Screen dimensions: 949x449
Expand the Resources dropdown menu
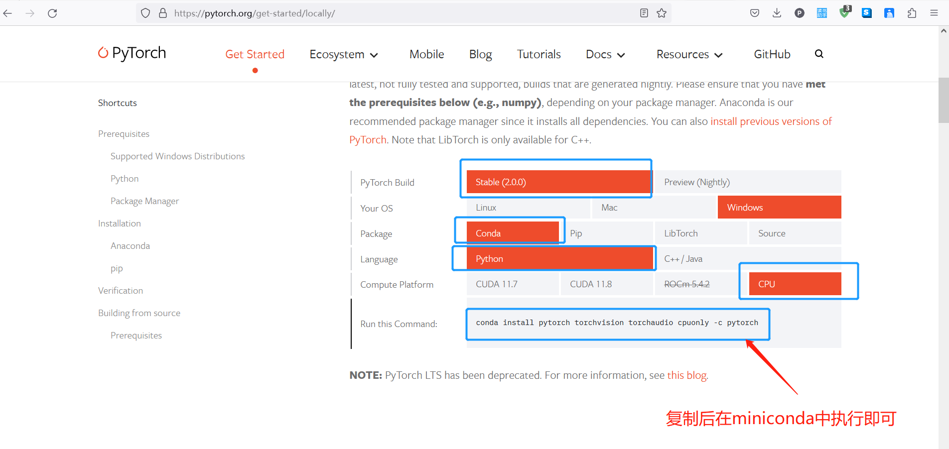(689, 54)
